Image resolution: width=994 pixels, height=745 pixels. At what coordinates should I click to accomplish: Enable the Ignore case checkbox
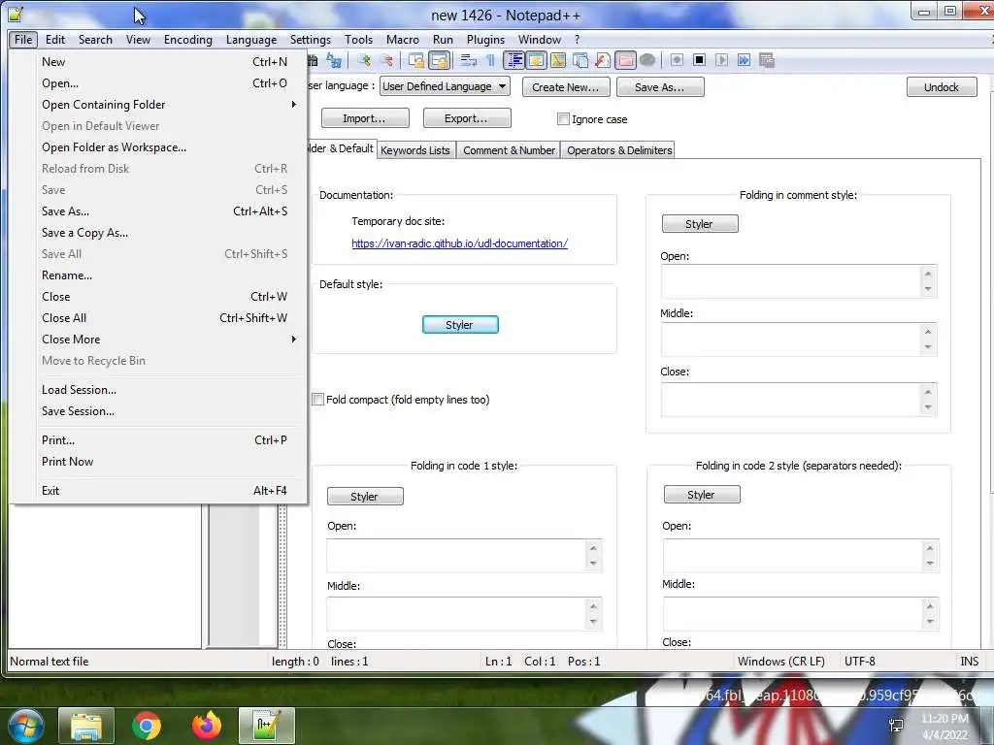pos(563,119)
